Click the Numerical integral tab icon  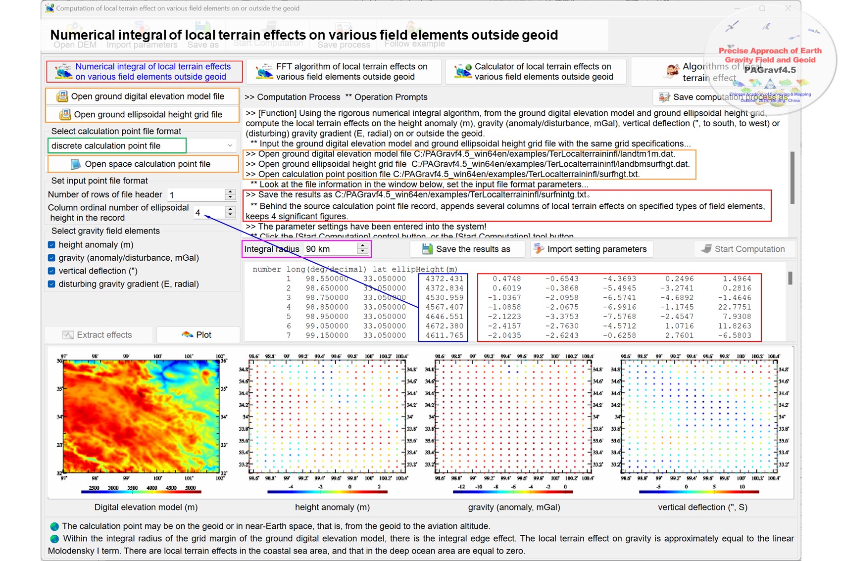(x=63, y=72)
